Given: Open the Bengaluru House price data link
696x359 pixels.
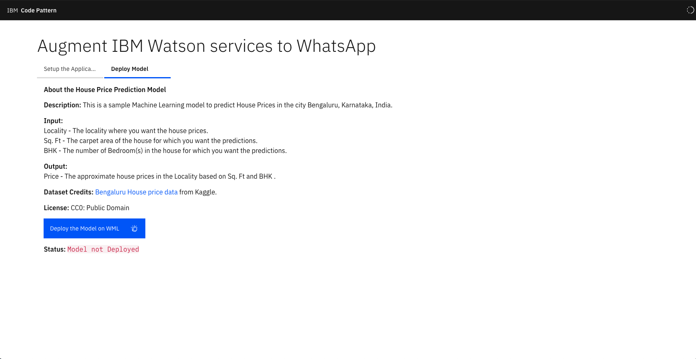Looking at the screenshot, I should click(136, 192).
